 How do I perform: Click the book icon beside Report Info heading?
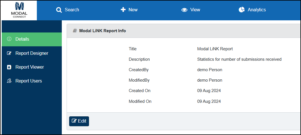[75, 31]
